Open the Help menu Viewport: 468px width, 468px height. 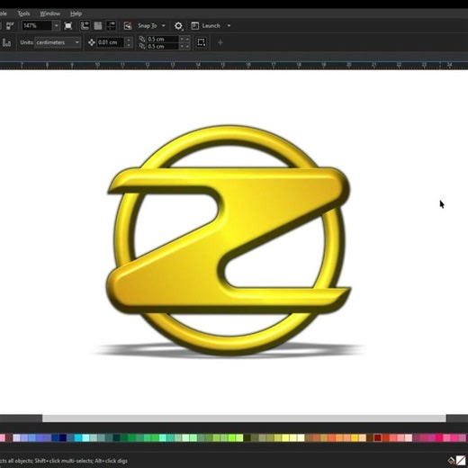tap(76, 13)
